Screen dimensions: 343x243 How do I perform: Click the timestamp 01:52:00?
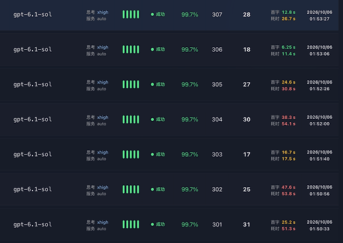pos(319,124)
